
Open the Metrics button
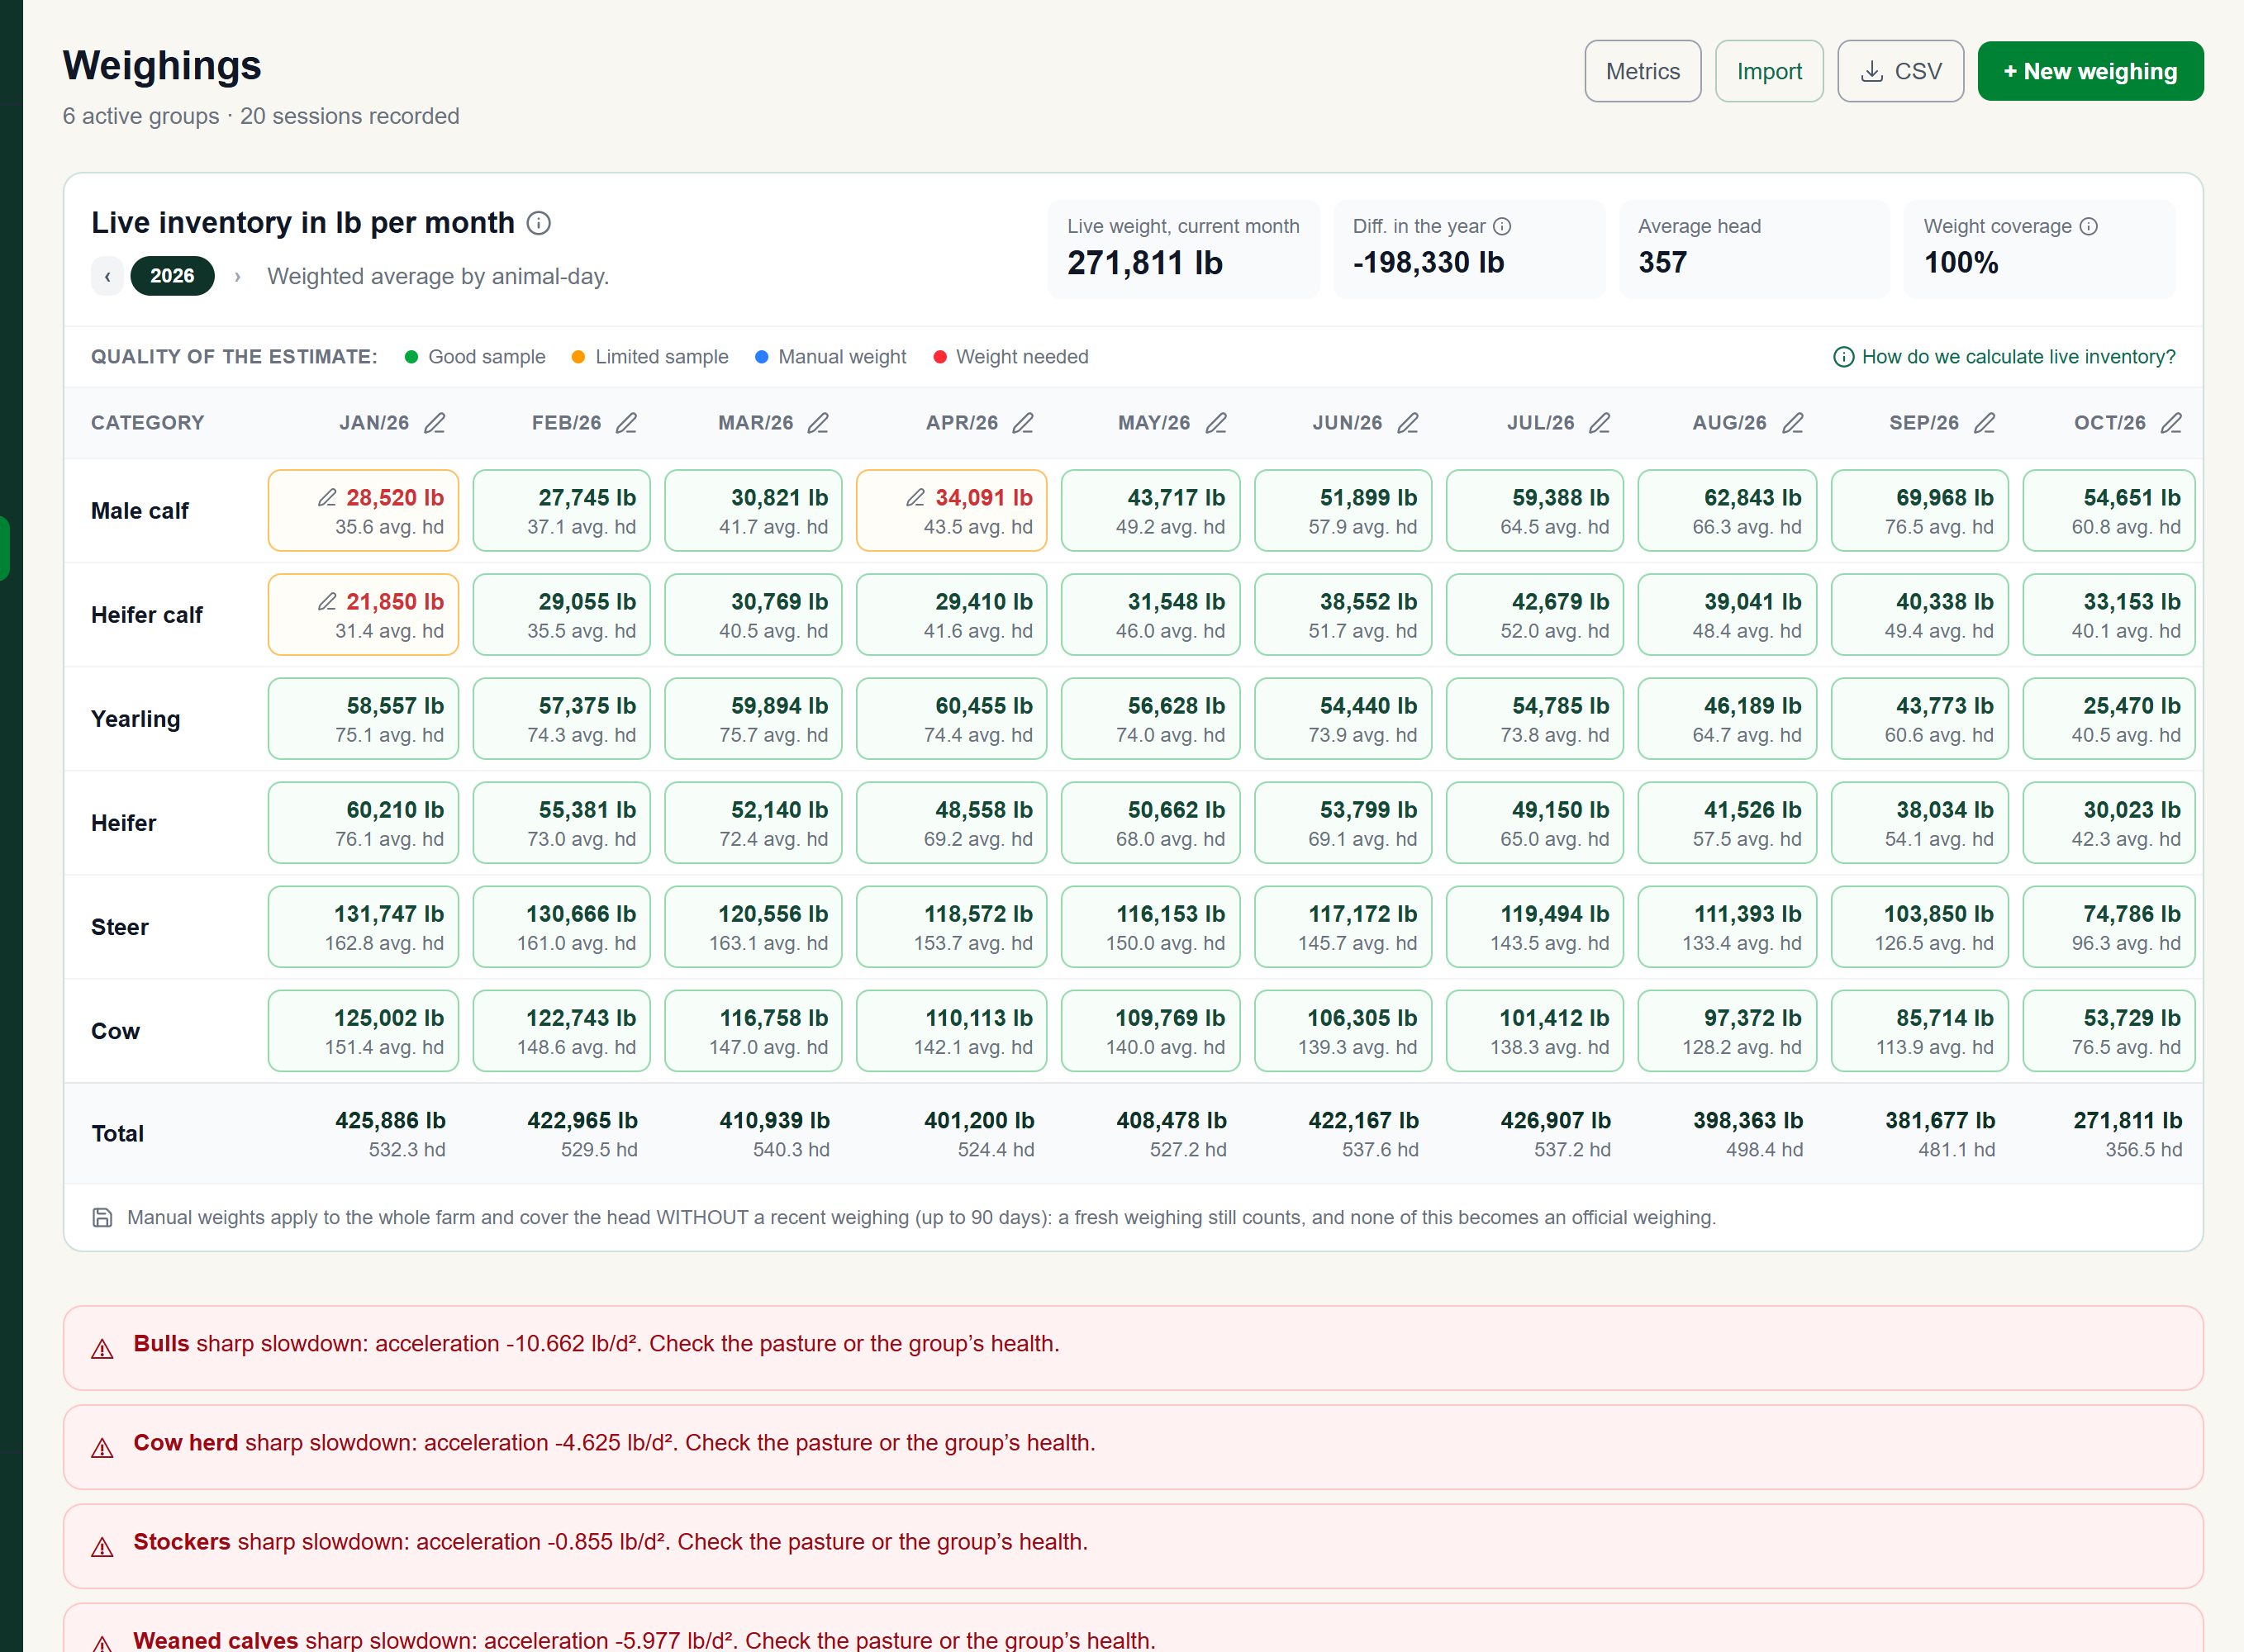click(x=1643, y=71)
